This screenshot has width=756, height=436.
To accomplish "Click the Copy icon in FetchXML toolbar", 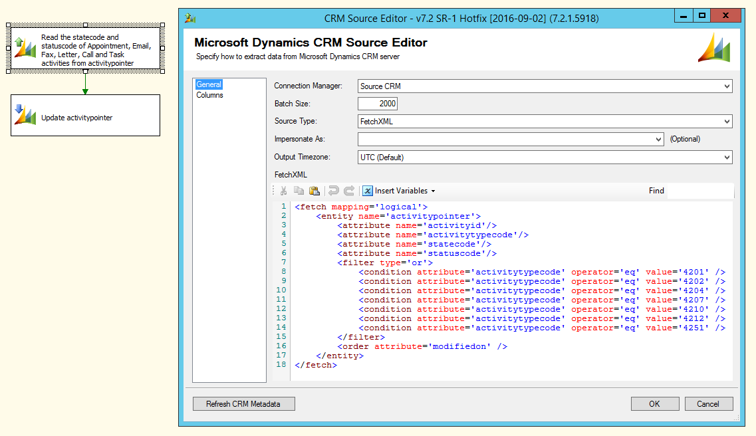I will point(299,191).
